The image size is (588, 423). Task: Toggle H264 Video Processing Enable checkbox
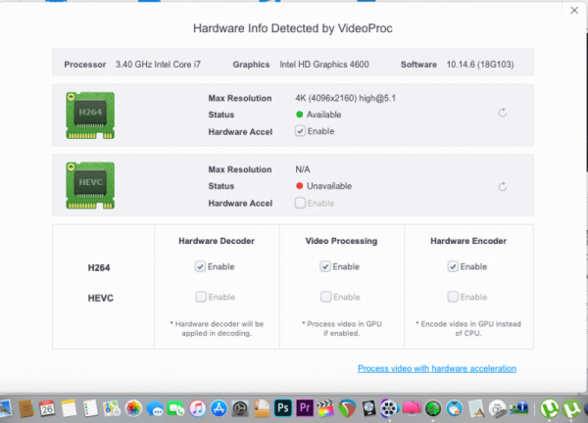click(325, 266)
